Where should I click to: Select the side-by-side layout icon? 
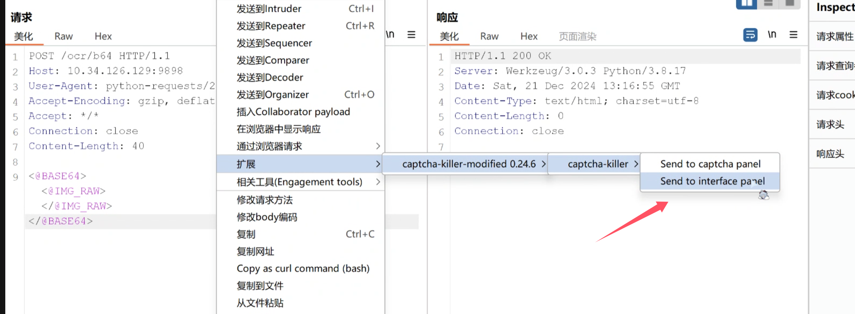[x=746, y=4]
